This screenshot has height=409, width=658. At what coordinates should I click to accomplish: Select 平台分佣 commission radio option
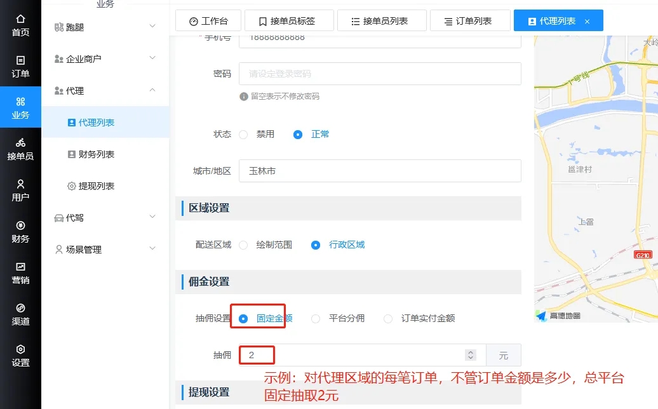(x=316, y=319)
